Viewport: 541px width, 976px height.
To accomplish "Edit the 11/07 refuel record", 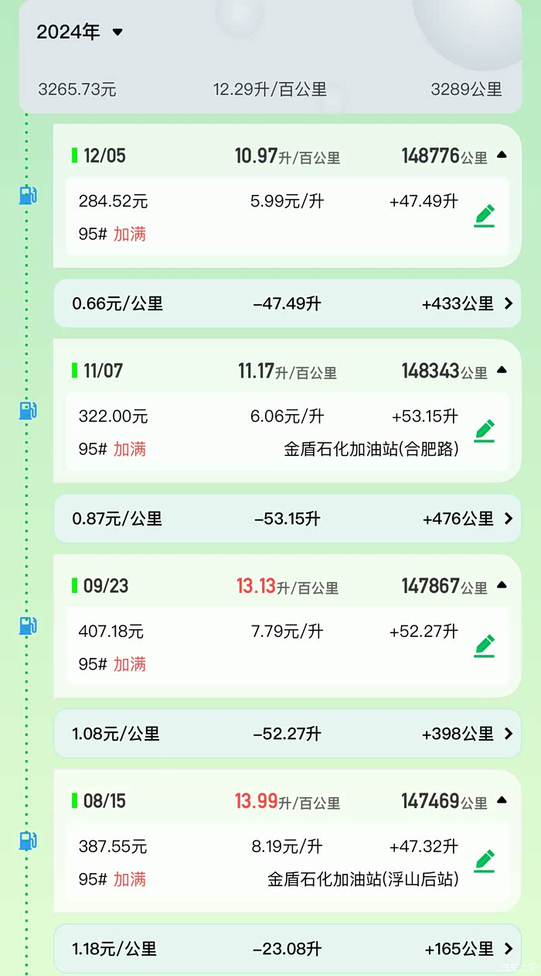I will click(485, 430).
